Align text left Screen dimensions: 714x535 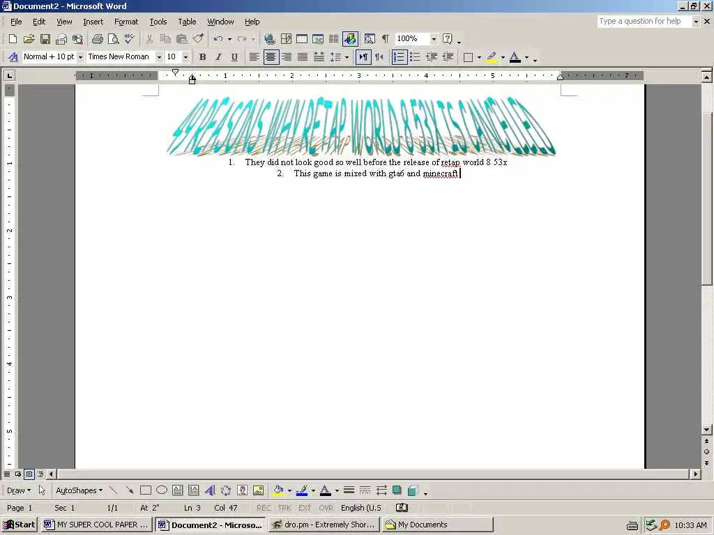point(254,57)
